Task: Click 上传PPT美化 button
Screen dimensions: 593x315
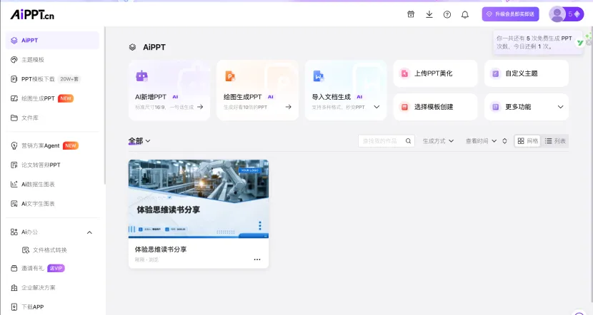Action: [x=435, y=73]
